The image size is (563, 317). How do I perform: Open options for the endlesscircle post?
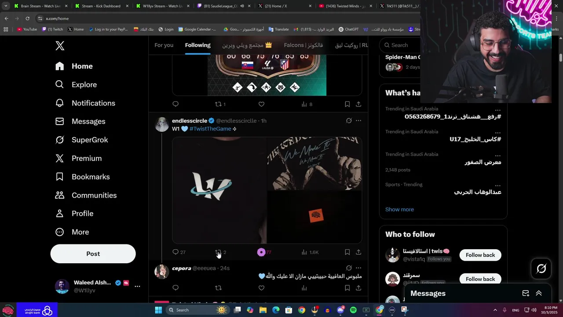(x=358, y=121)
